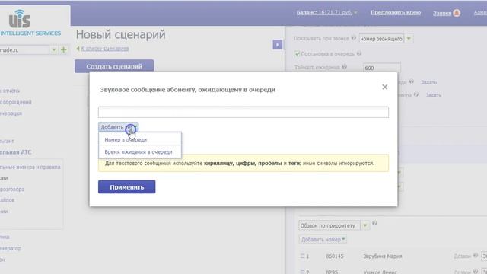The height and width of the screenshot is (274, 487).
Task: Open the Баланс dropdown
Action: click(326, 13)
